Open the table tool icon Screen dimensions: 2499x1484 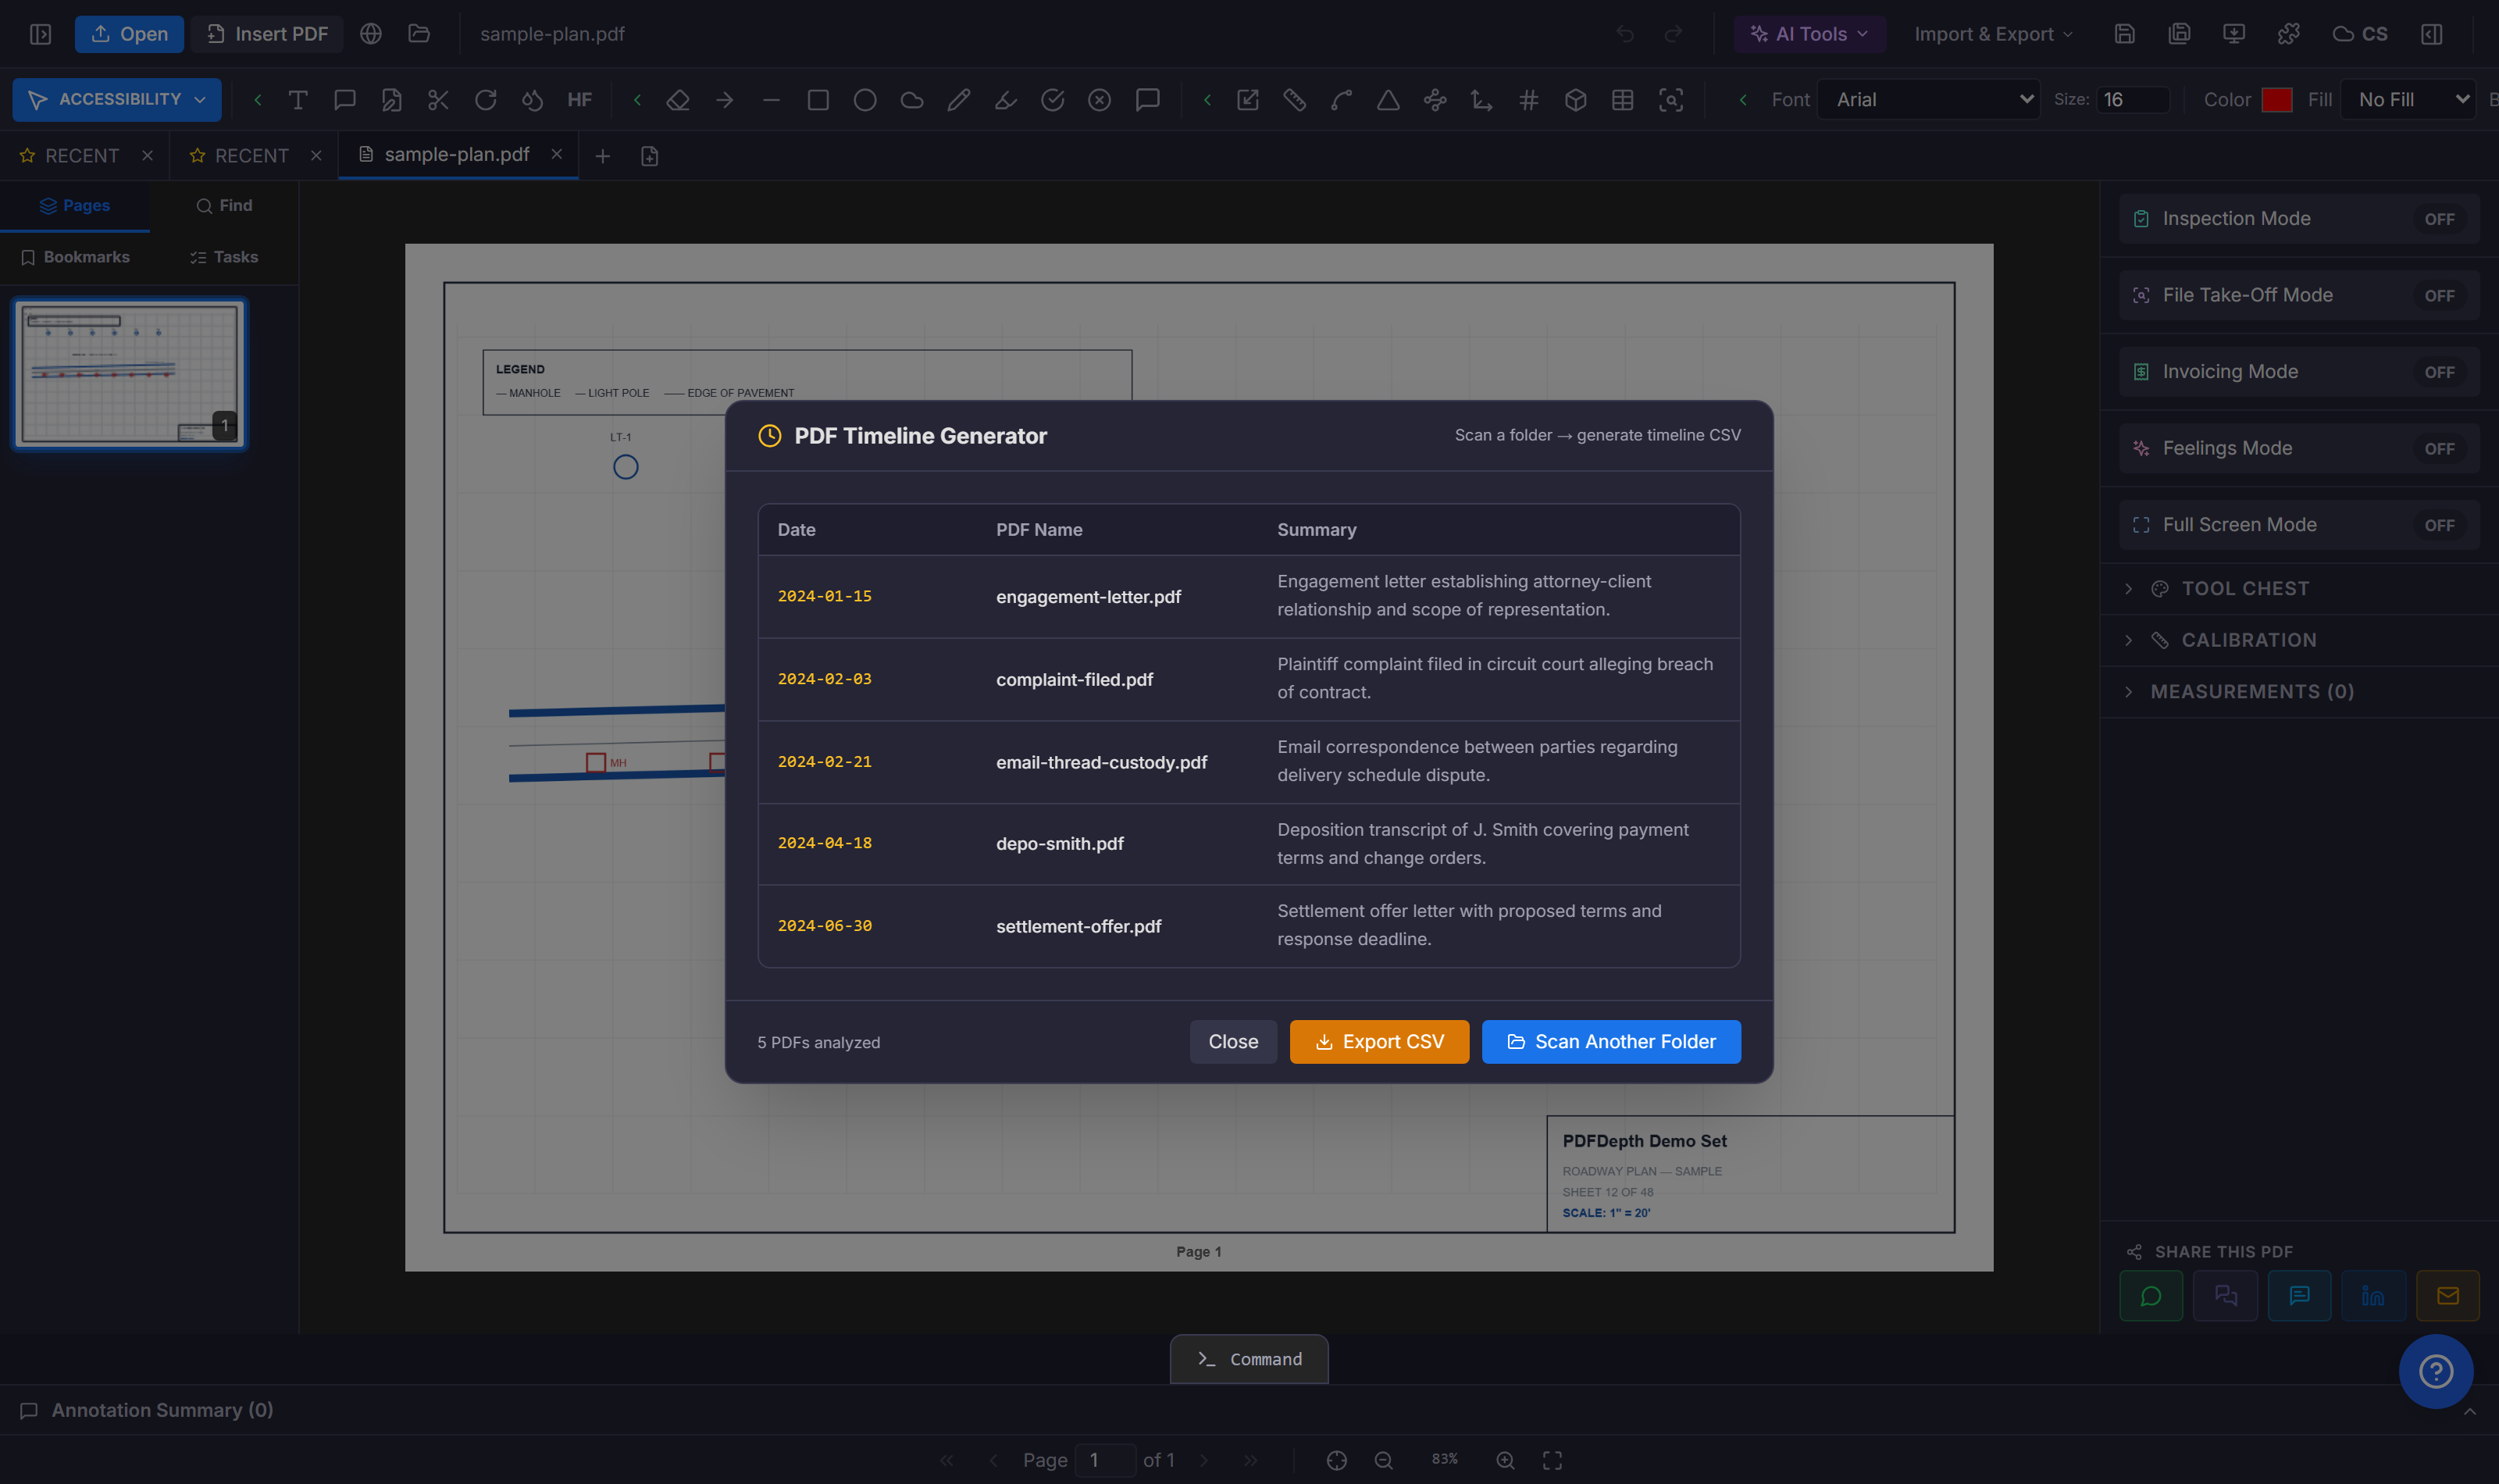tap(1622, 100)
